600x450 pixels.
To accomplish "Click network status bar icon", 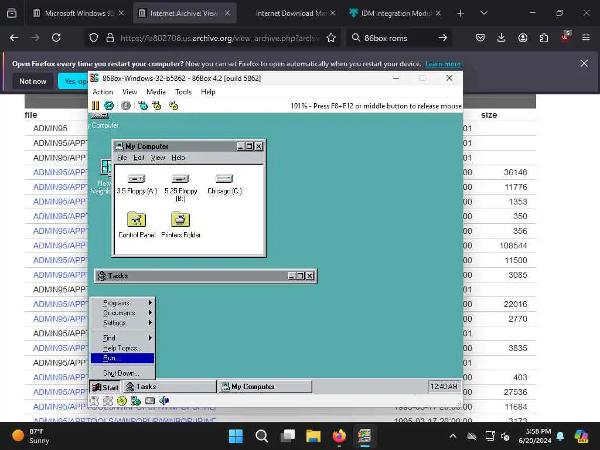I will pos(136,401).
